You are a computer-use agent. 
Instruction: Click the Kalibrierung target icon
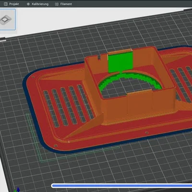tap(28, 4)
